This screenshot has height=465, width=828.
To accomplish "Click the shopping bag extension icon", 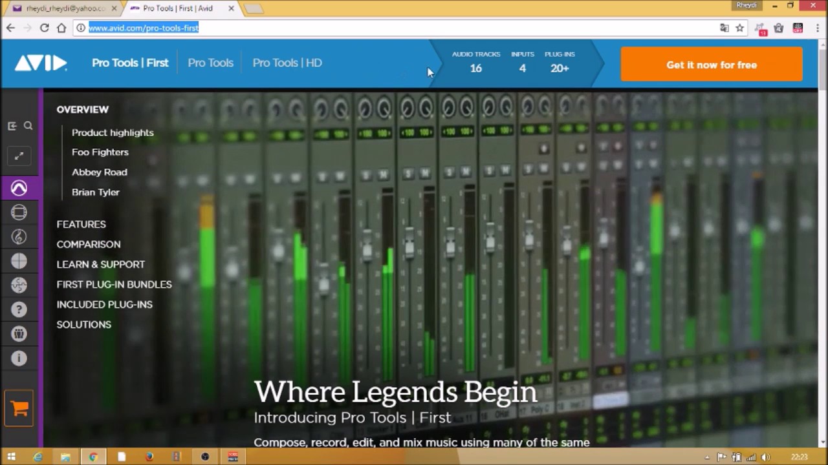I will point(779,28).
